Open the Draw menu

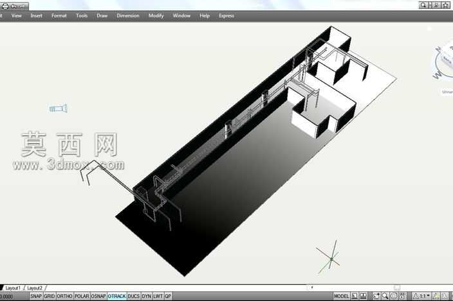coord(102,16)
